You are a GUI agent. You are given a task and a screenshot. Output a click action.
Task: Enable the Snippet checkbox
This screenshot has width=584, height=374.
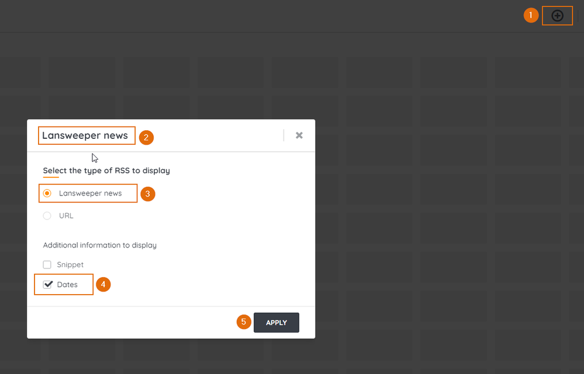pyautogui.click(x=47, y=265)
